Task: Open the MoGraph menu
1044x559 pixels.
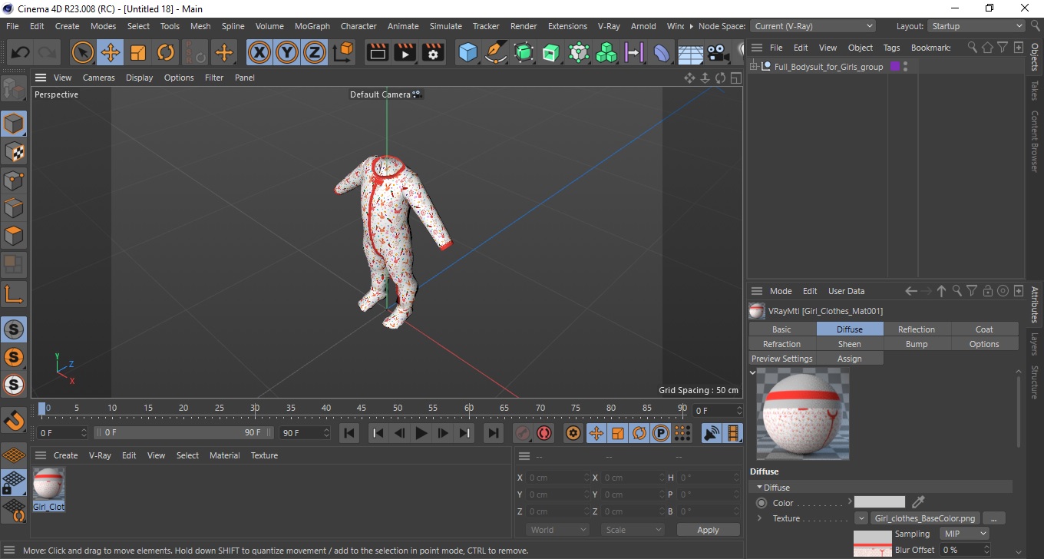Action: coord(312,26)
